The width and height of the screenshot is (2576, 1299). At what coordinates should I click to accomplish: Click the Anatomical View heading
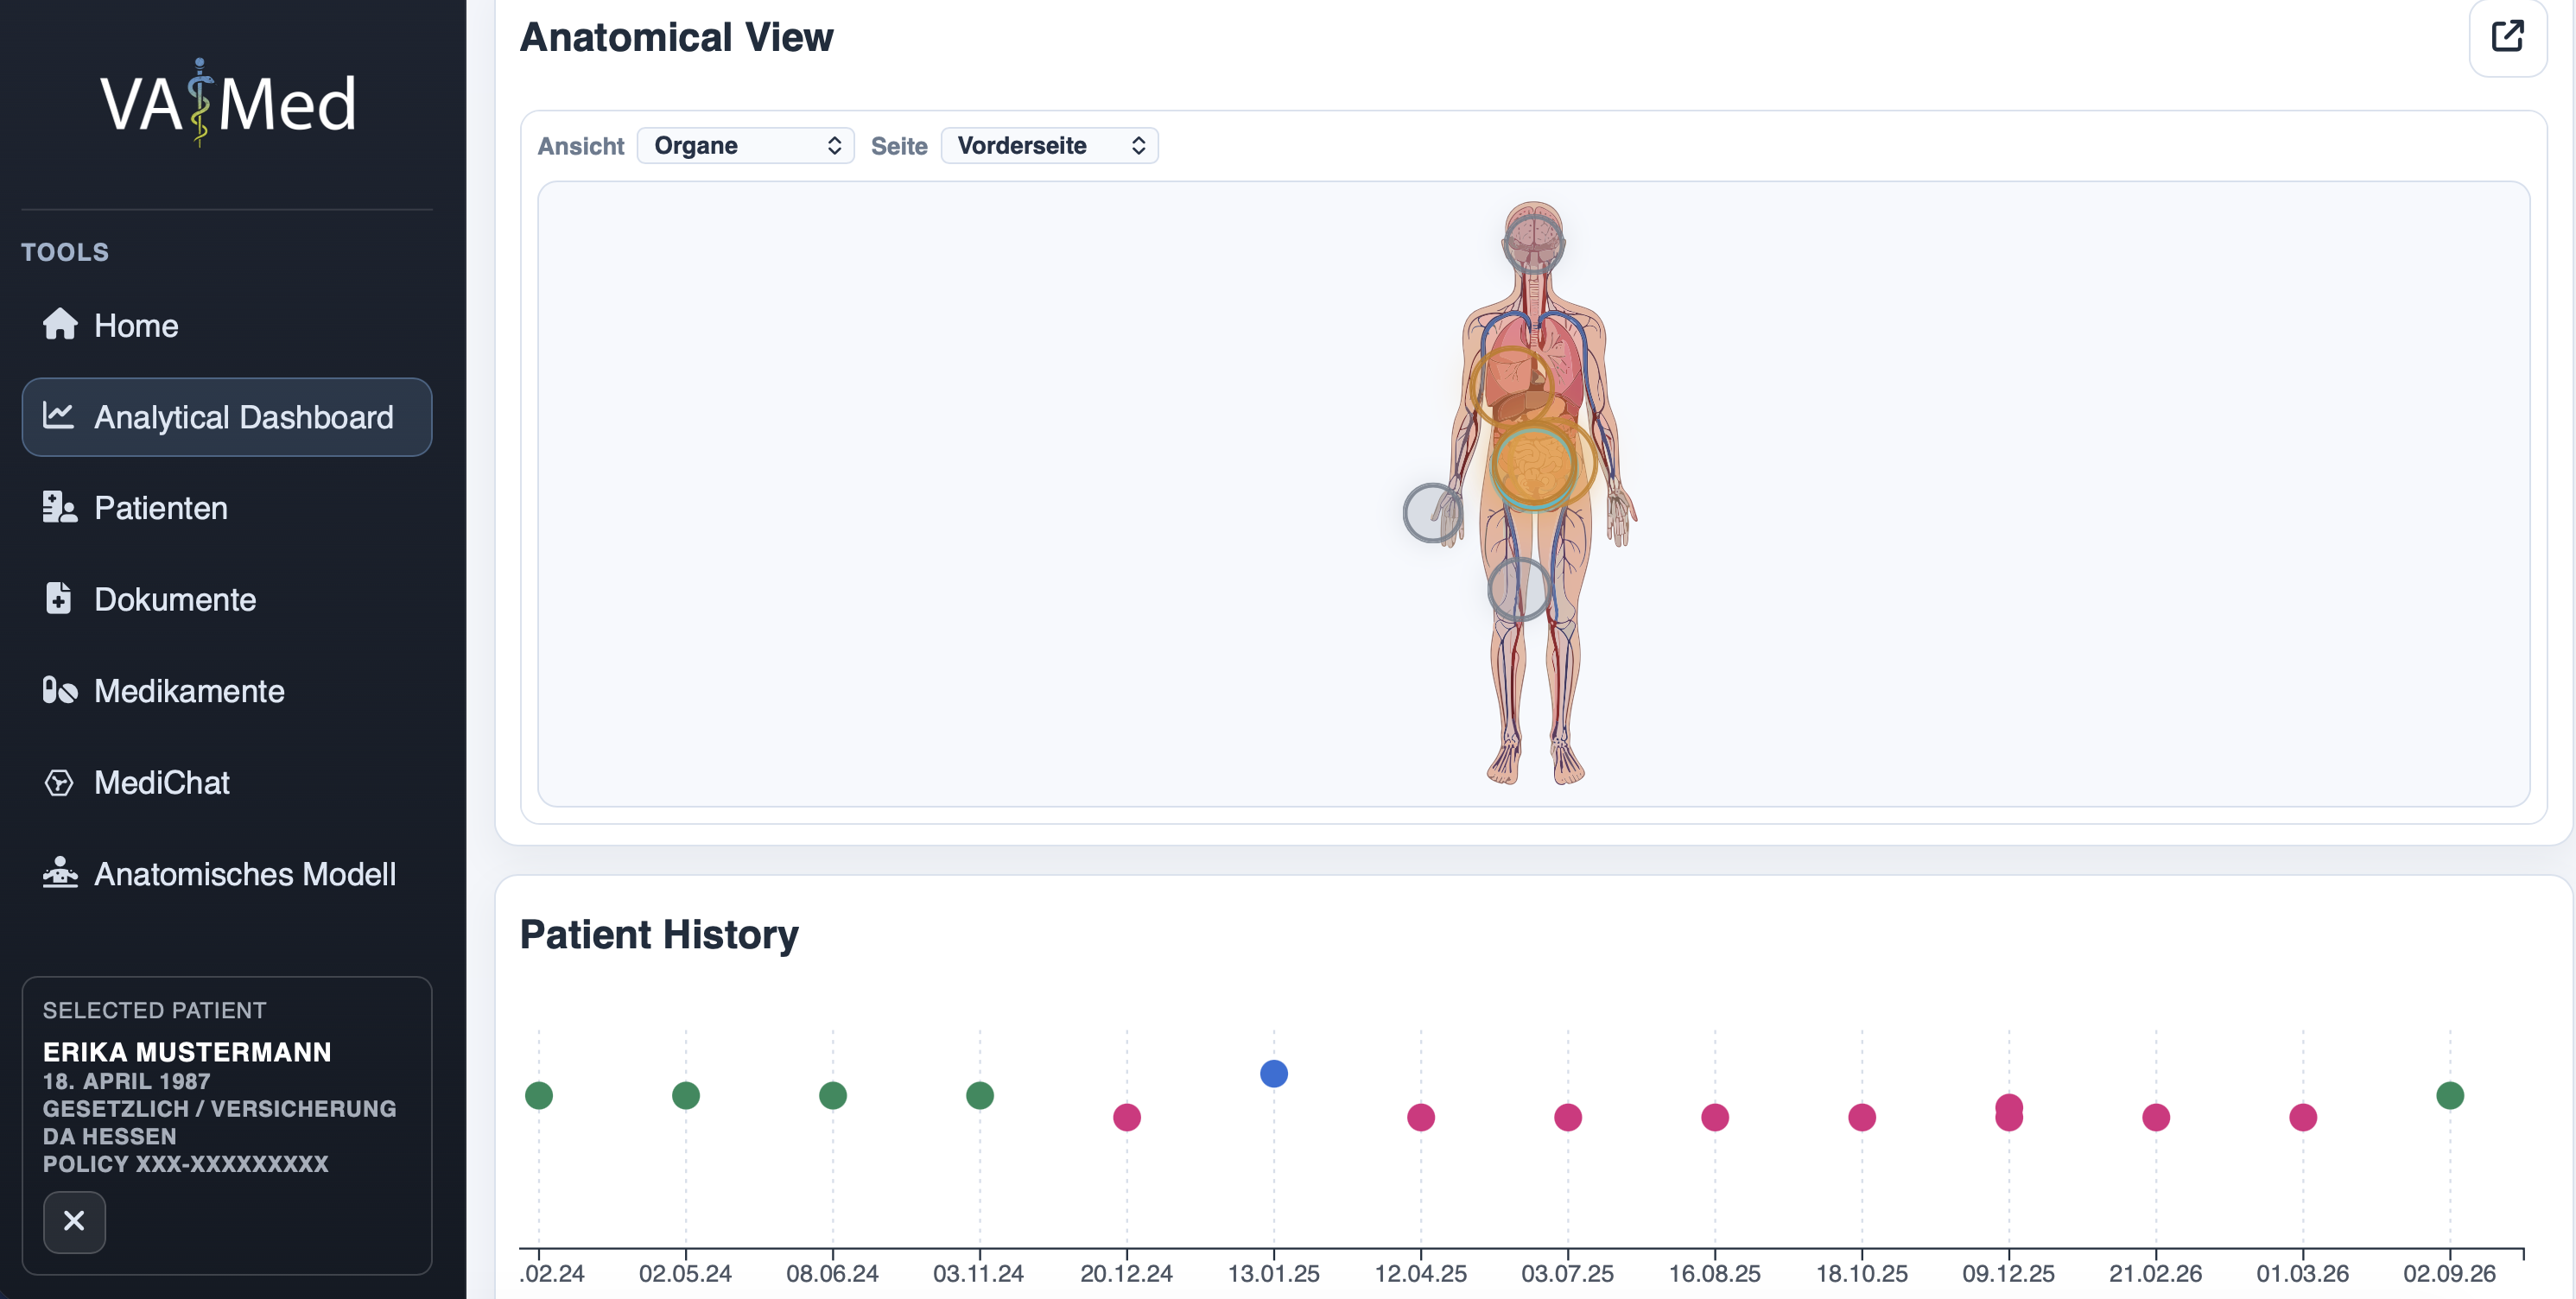[676, 38]
